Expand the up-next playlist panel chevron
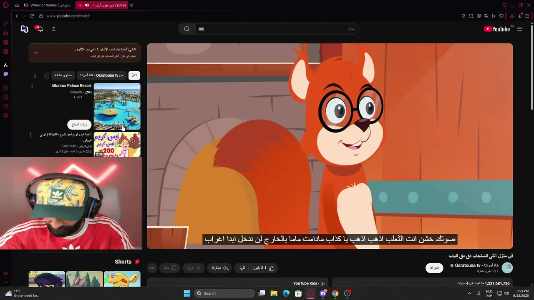 tap(36, 52)
